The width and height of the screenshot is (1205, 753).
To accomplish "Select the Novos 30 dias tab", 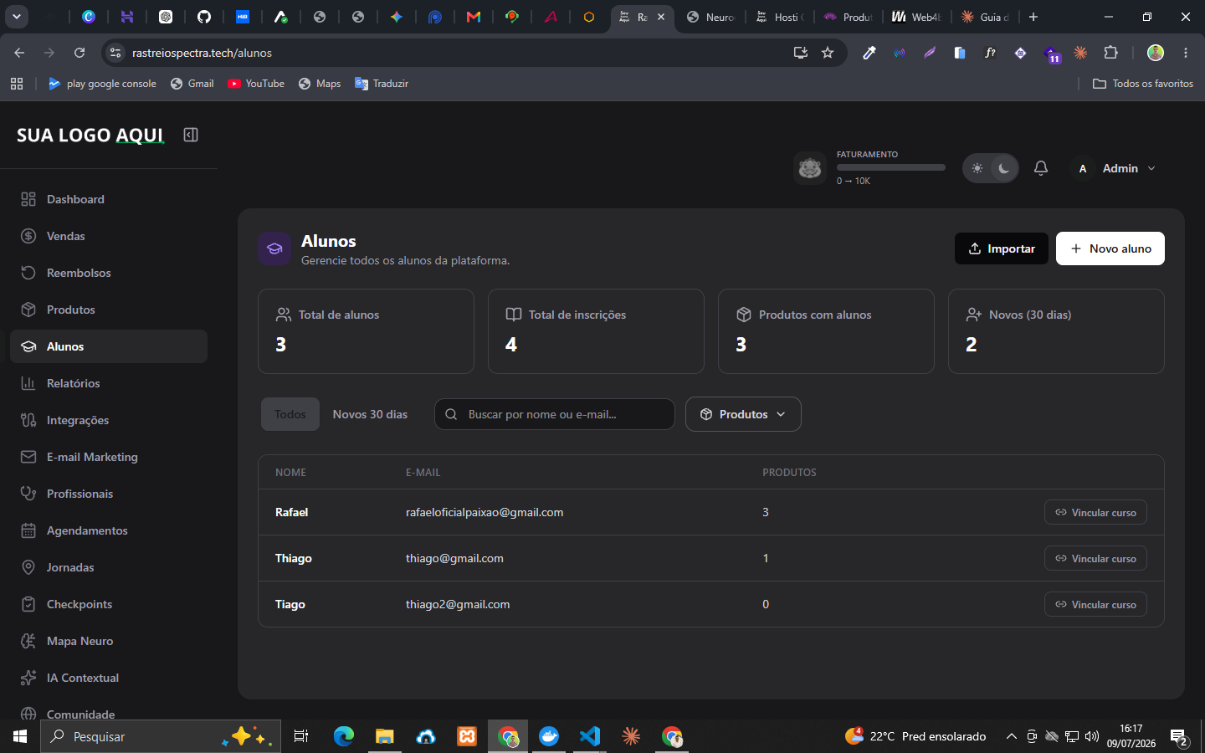I will (370, 414).
